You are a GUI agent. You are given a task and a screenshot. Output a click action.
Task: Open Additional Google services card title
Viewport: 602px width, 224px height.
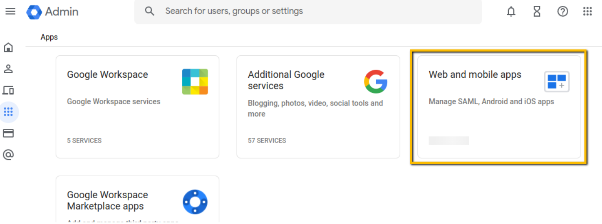coord(286,80)
